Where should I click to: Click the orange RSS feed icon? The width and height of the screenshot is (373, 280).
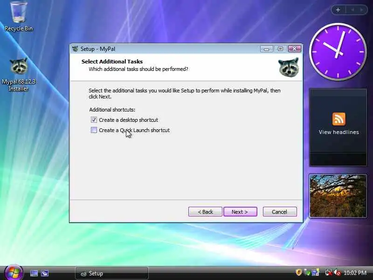click(x=339, y=119)
